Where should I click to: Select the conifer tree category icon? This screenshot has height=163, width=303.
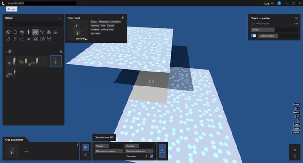click(x=15, y=32)
